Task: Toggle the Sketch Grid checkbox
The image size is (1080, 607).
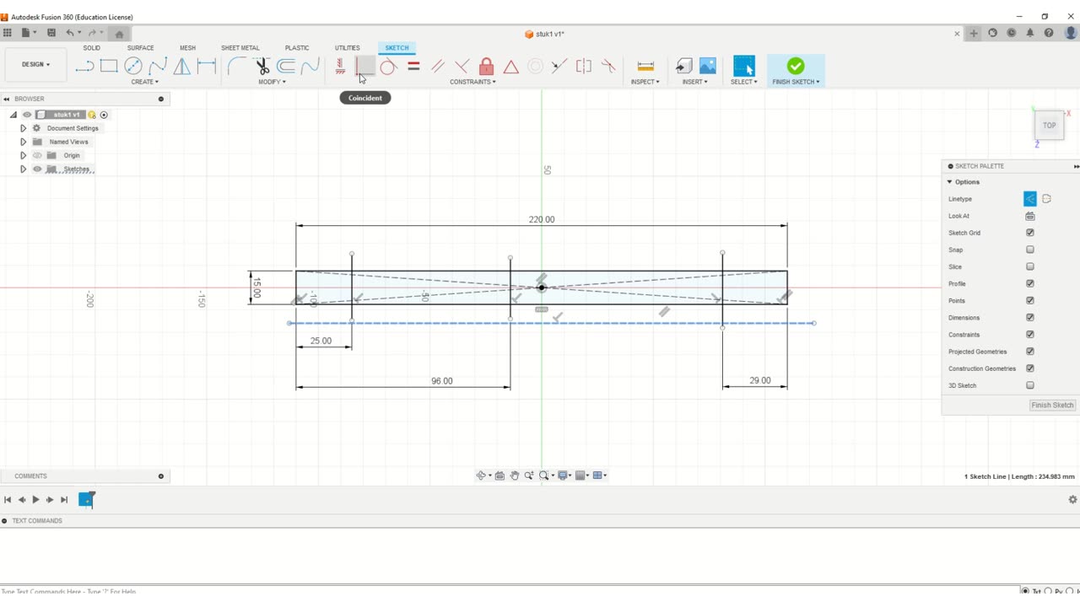Action: point(1030,233)
